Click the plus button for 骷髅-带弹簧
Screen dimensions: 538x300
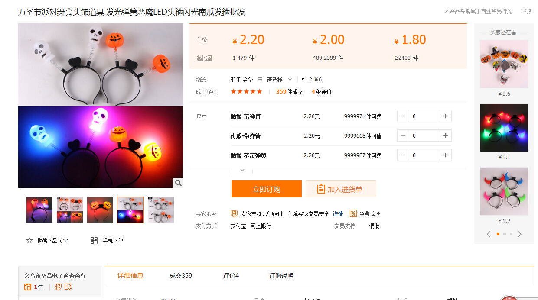pos(445,116)
